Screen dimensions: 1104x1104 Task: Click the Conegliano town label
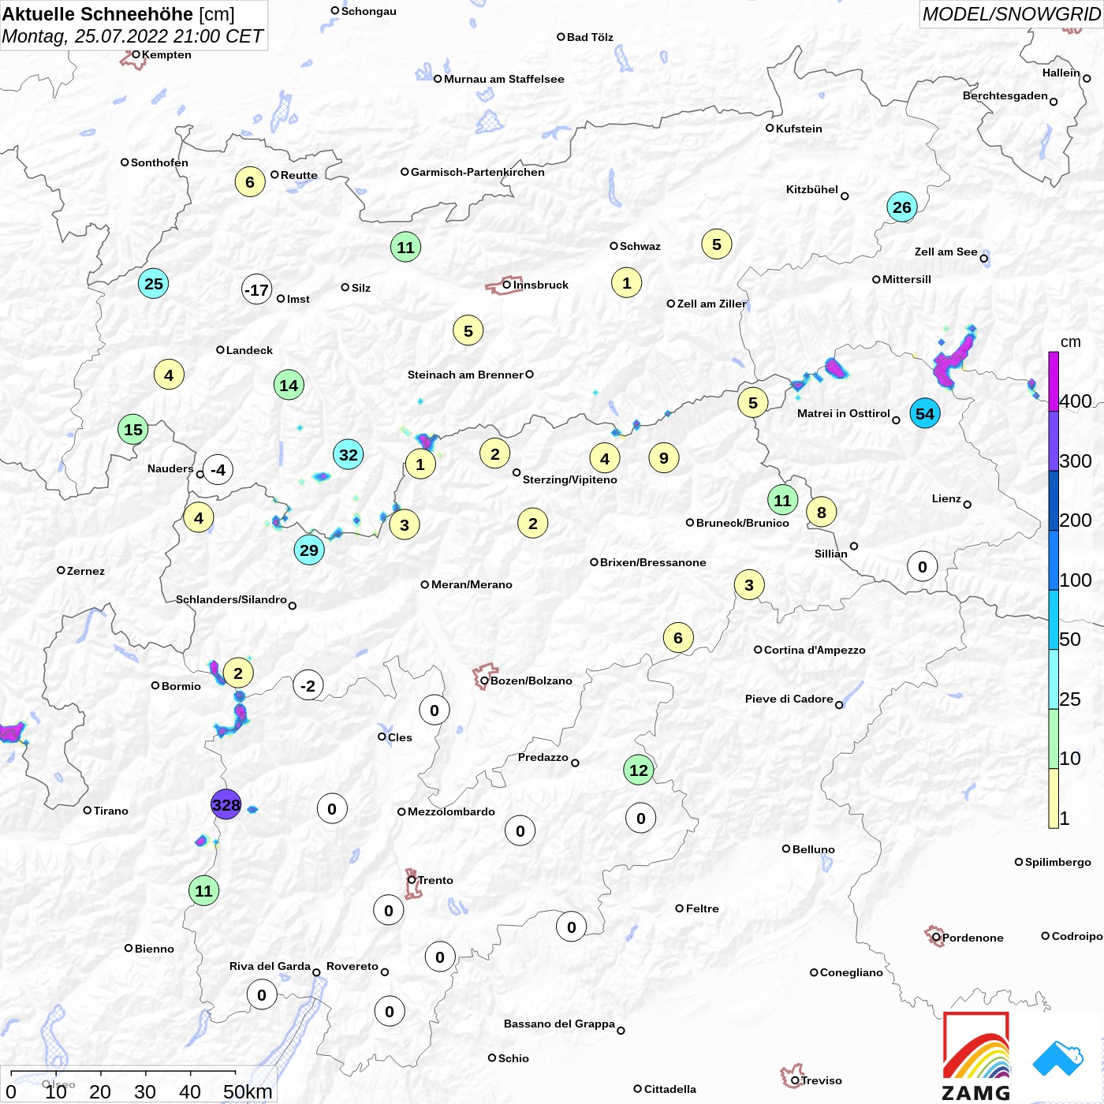point(851,972)
